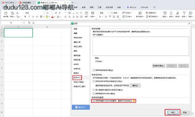Click the AutoSum sigma icon
Viewport: 195px width, 117px height.
point(171,13)
